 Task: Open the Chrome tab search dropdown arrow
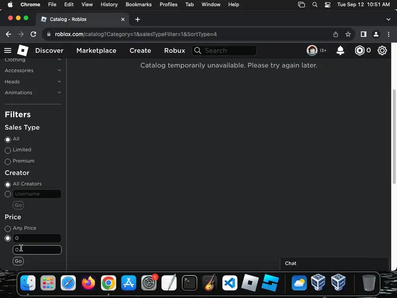[x=388, y=19]
